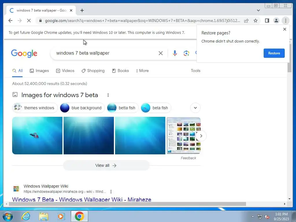Image resolution: width=296 pixels, height=222 pixels.
Task: Show next images with arrow
Action: [x=201, y=136]
